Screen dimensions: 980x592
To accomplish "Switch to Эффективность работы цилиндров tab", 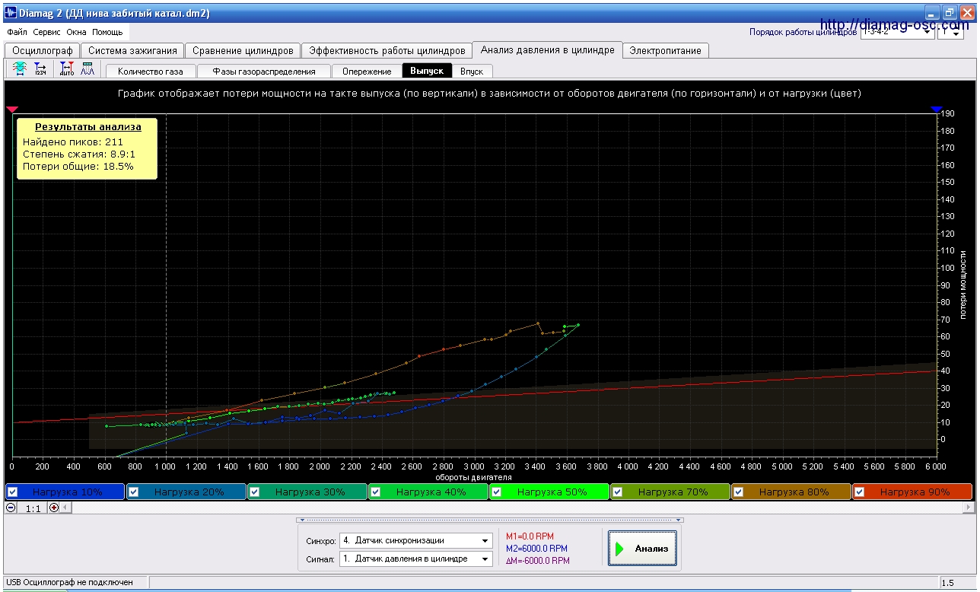I will pos(387,50).
